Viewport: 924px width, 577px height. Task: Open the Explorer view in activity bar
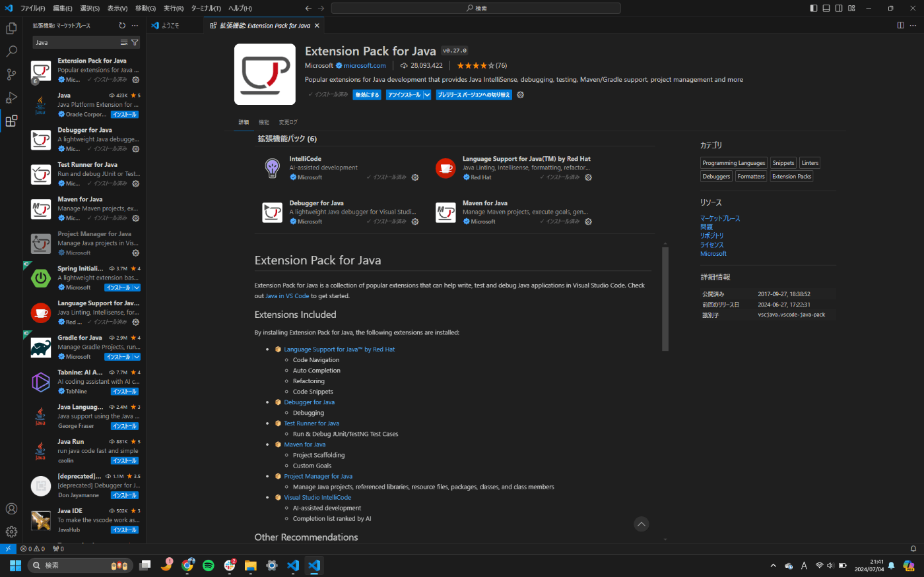pos(11,28)
